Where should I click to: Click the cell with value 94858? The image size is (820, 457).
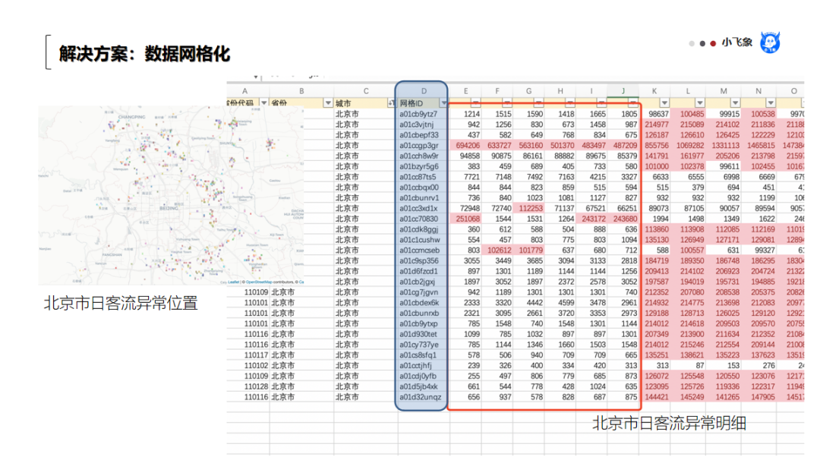pos(465,156)
